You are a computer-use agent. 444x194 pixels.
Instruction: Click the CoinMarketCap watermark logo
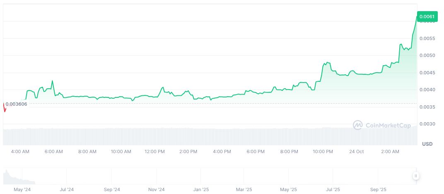tap(382, 125)
